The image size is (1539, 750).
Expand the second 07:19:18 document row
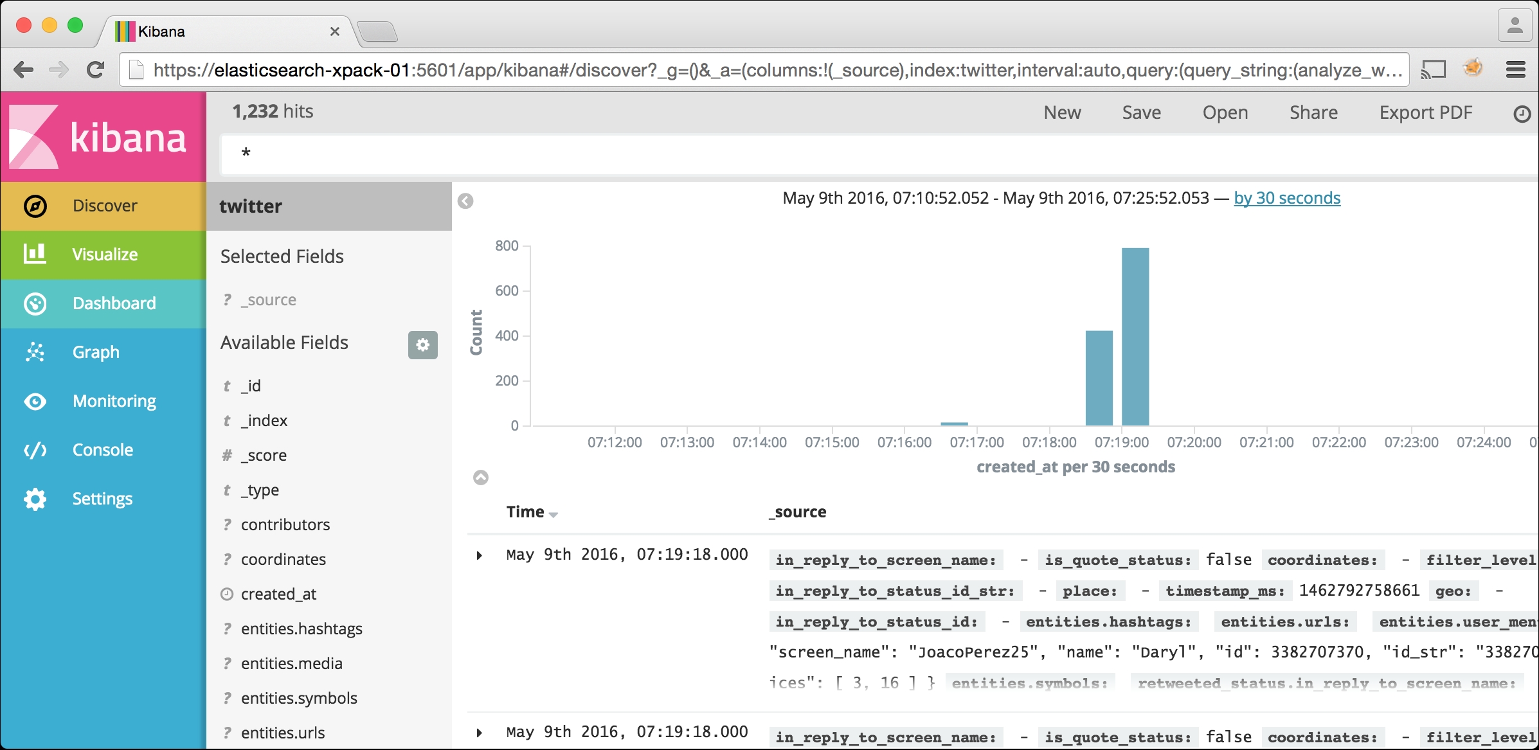479,733
